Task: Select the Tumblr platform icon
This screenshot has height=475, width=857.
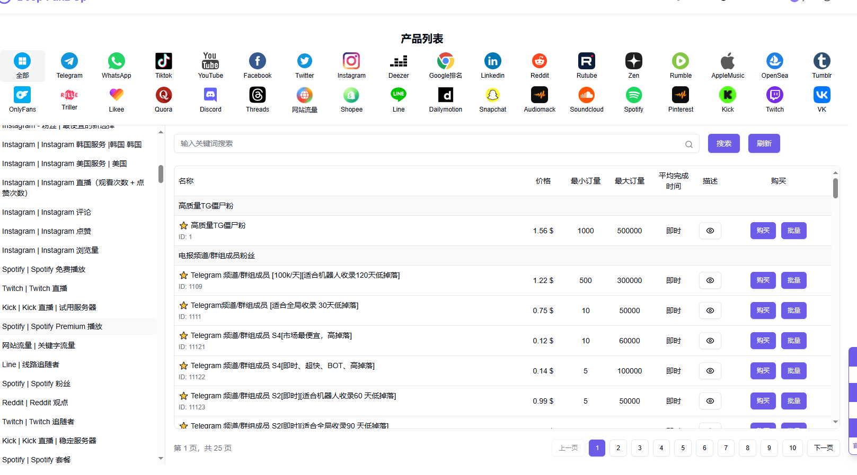Action: coord(822,61)
